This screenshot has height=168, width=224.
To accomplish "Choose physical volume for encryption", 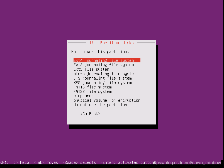I will 107,100.
